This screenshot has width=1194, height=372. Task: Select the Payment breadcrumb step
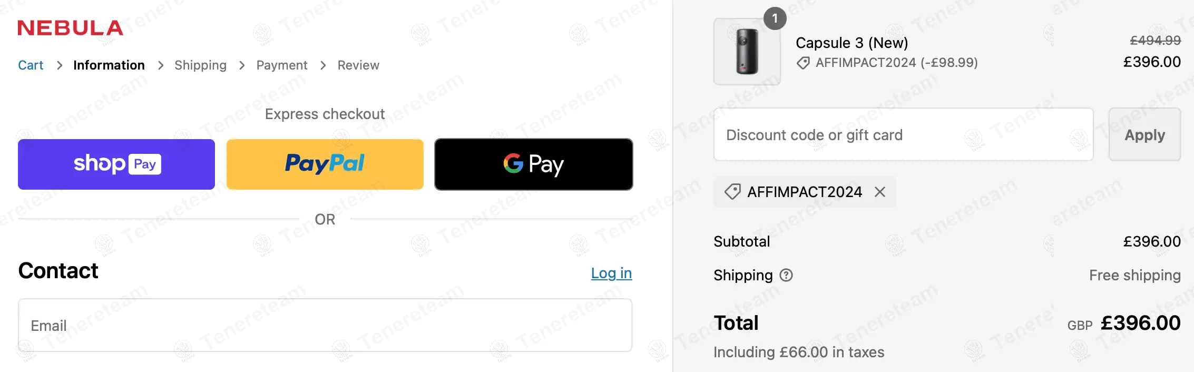281,65
